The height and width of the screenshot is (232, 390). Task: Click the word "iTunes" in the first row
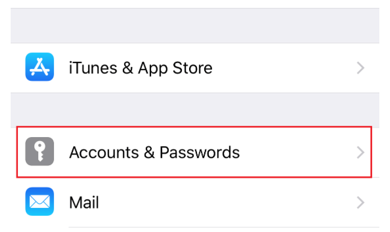point(91,69)
